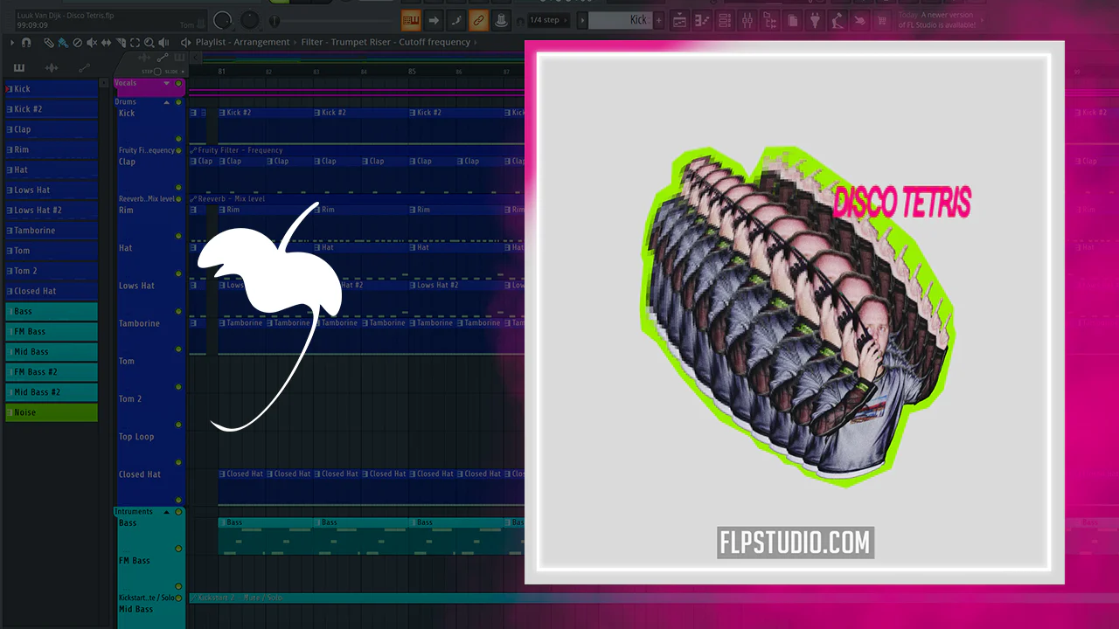This screenshot has height=629, width=1119.
Task: Click the desk lamp toolbar icon
Action: pyautogui.click(x=838, y=20)
